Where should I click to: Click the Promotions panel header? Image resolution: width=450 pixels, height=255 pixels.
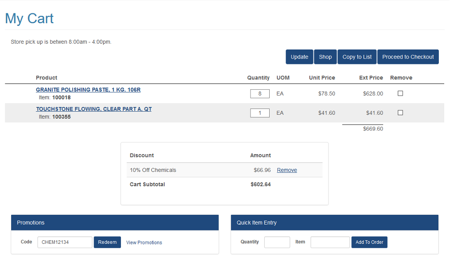pyautogui.click(x=115, y=222)
